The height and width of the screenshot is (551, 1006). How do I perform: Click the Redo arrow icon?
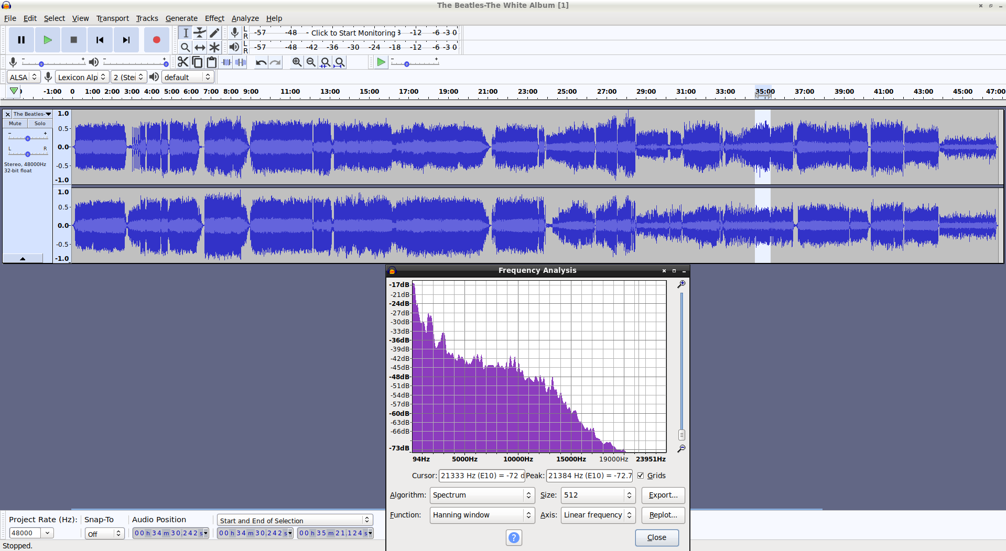[275, 62]
